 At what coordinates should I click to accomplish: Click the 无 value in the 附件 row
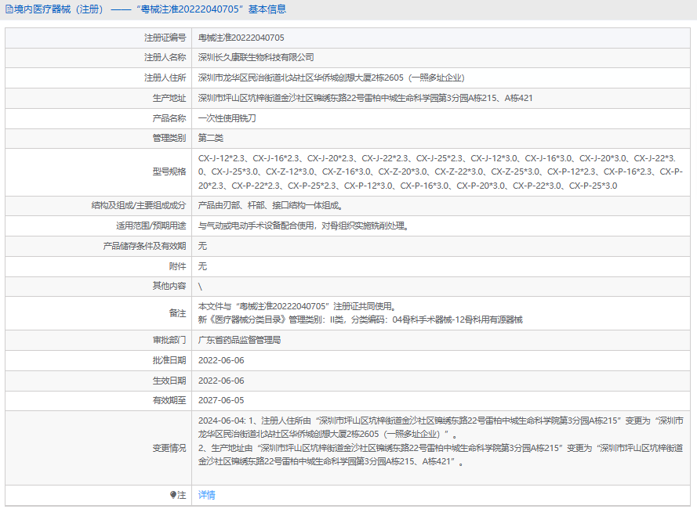click(x=203, y=266)
